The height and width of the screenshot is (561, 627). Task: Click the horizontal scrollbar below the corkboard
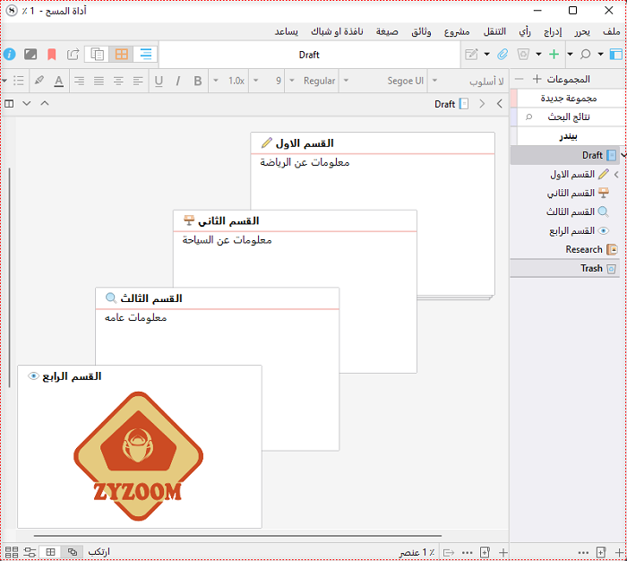click(237, 535)
